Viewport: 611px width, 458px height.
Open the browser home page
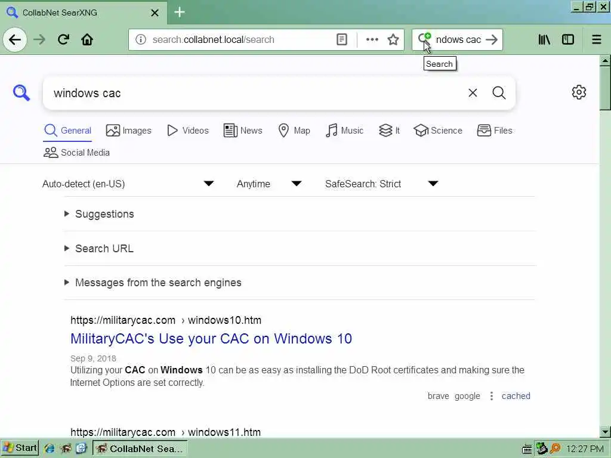(x=87, y=39)
